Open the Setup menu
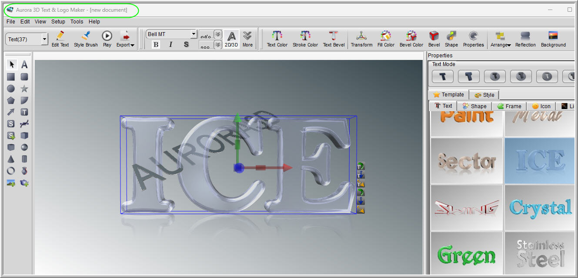Screen dimensions: 578x278 [58, 22]
